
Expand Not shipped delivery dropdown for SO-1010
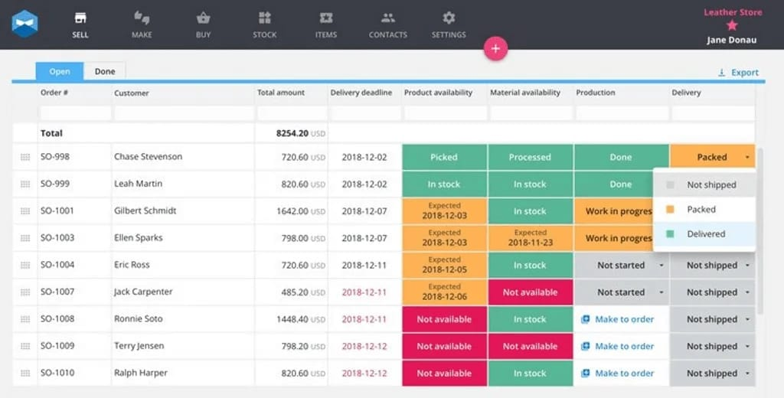point(746,374)
